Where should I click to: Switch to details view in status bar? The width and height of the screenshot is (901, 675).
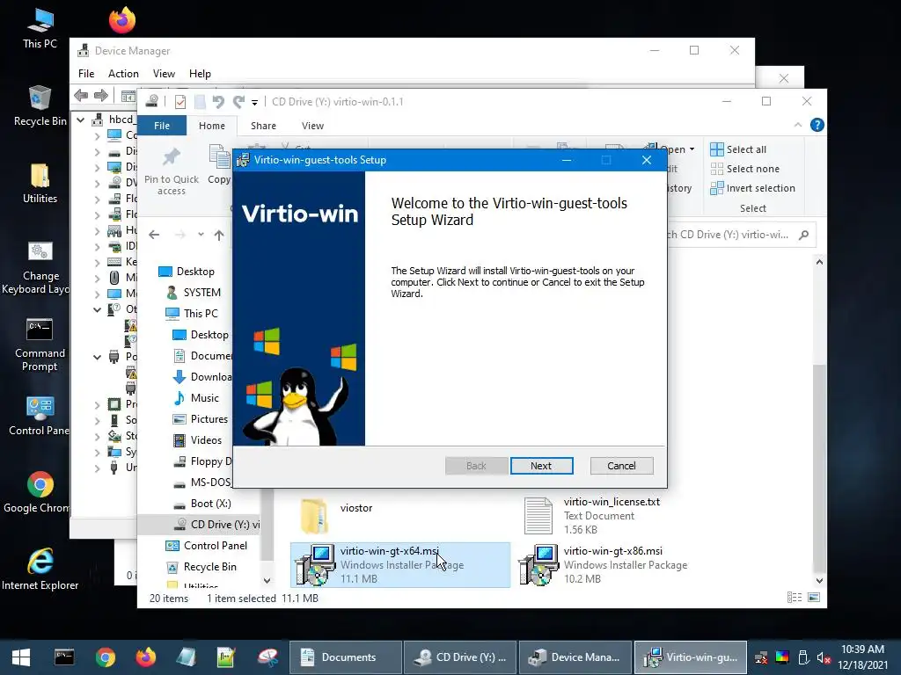(795, 598)
